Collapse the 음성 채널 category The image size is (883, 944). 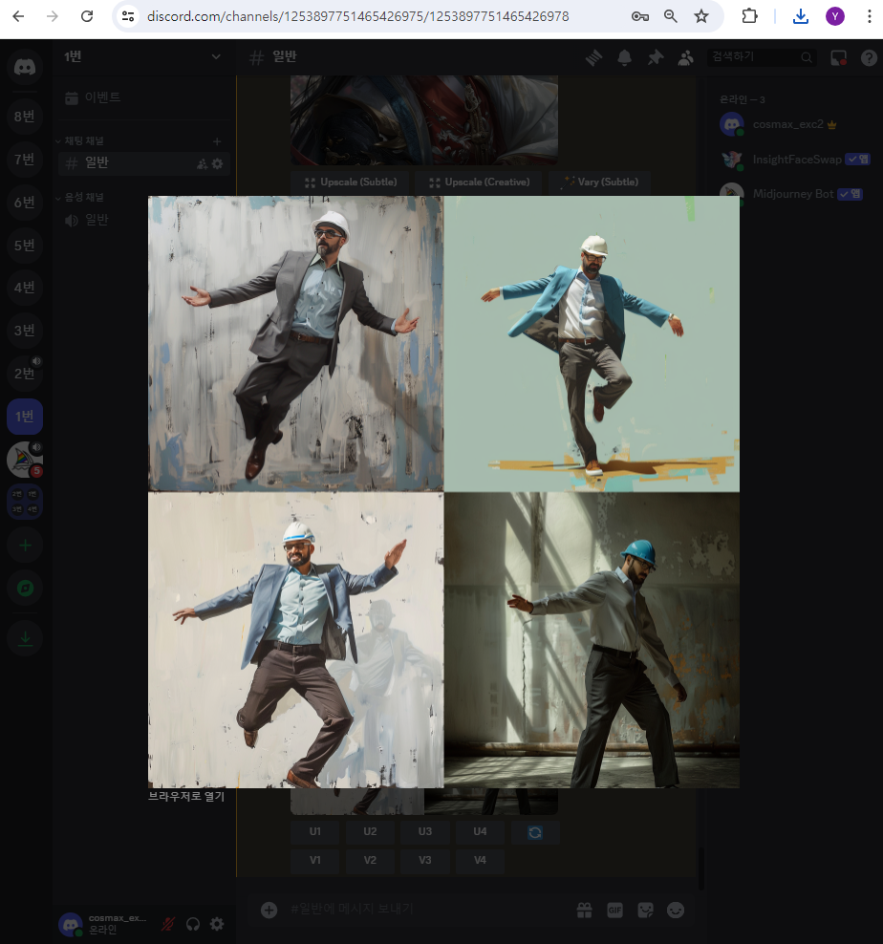point(84,197)
